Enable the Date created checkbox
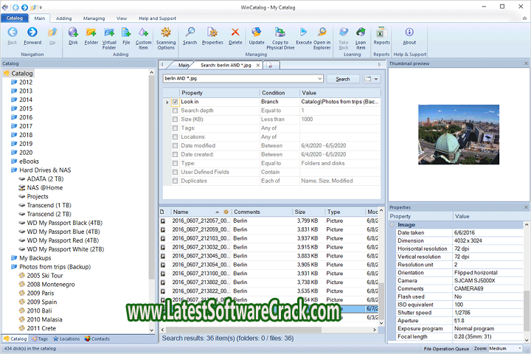The width and height of the screenshot is (531, 354). click(x=175, y=154)
